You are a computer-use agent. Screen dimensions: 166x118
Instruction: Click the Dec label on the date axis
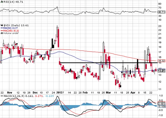(35, 92)
